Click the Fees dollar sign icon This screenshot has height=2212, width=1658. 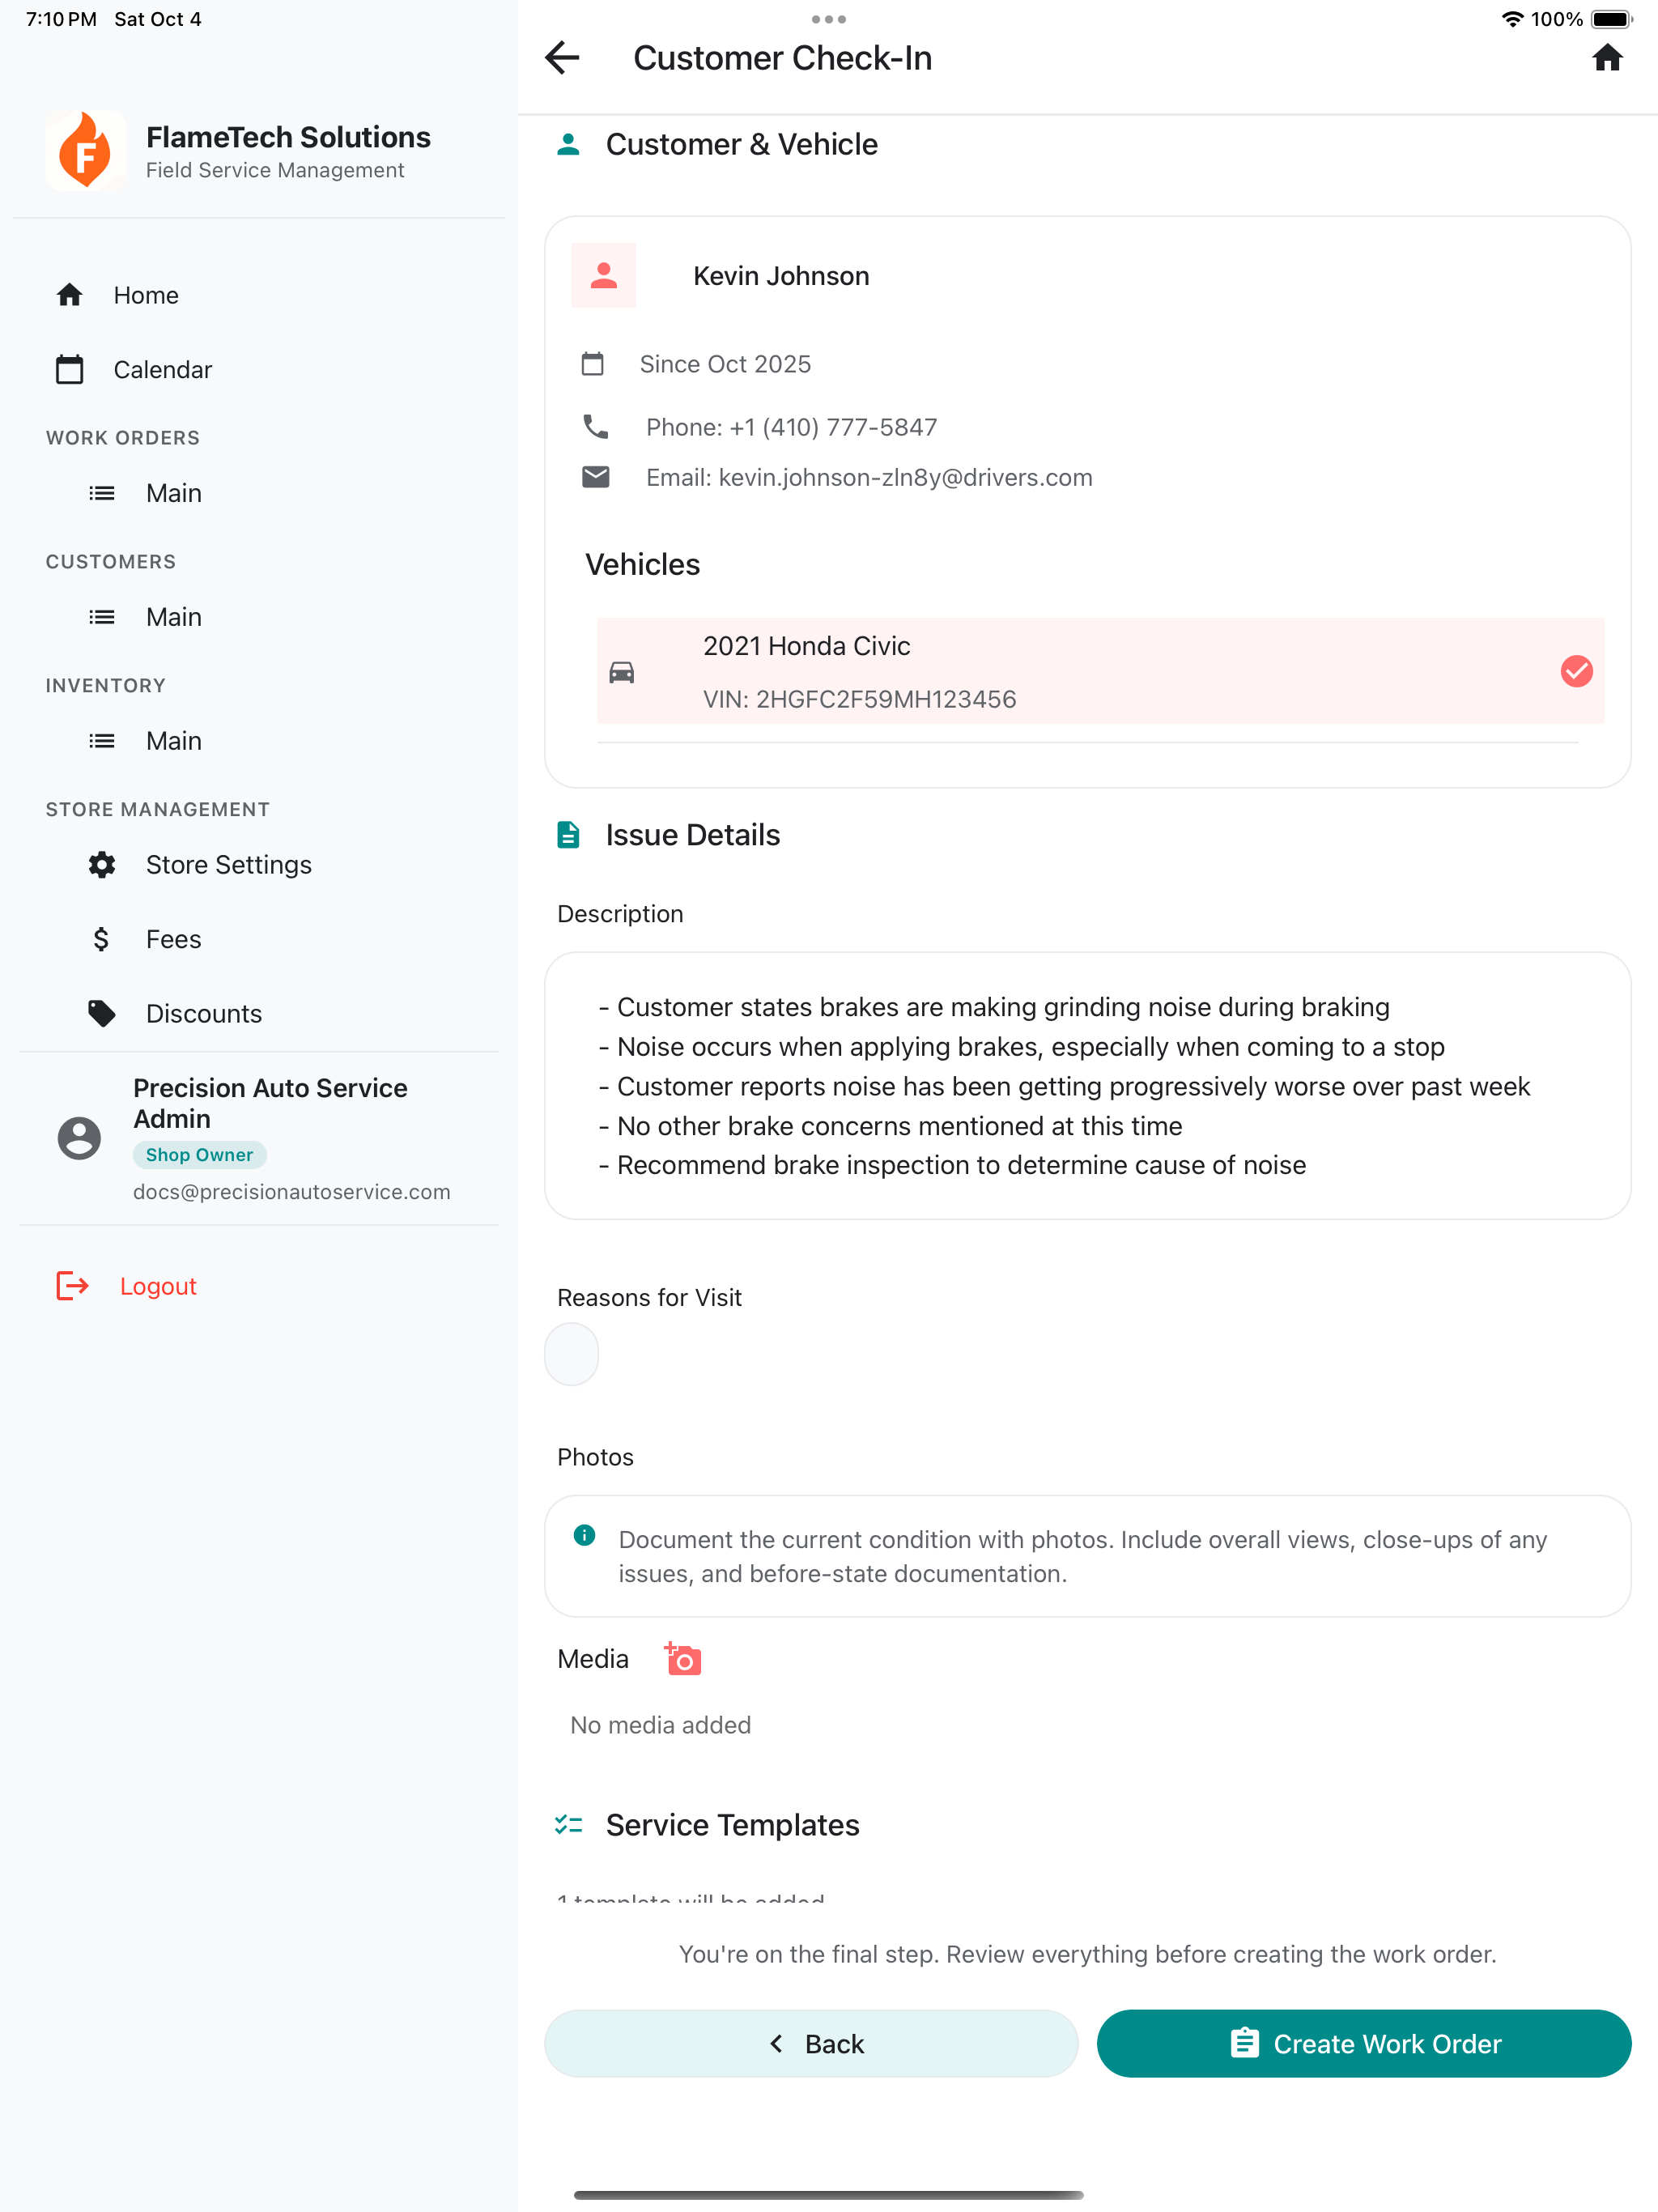100,938
